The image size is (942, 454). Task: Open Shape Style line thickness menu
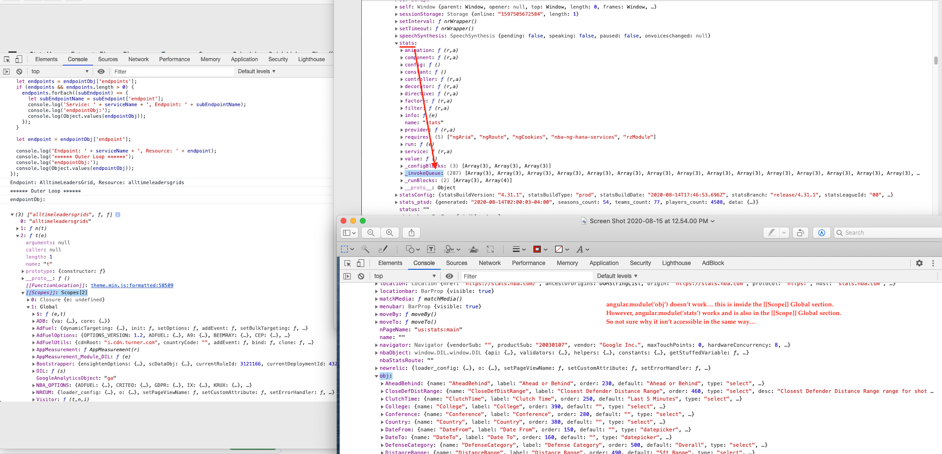click(519, 249)
